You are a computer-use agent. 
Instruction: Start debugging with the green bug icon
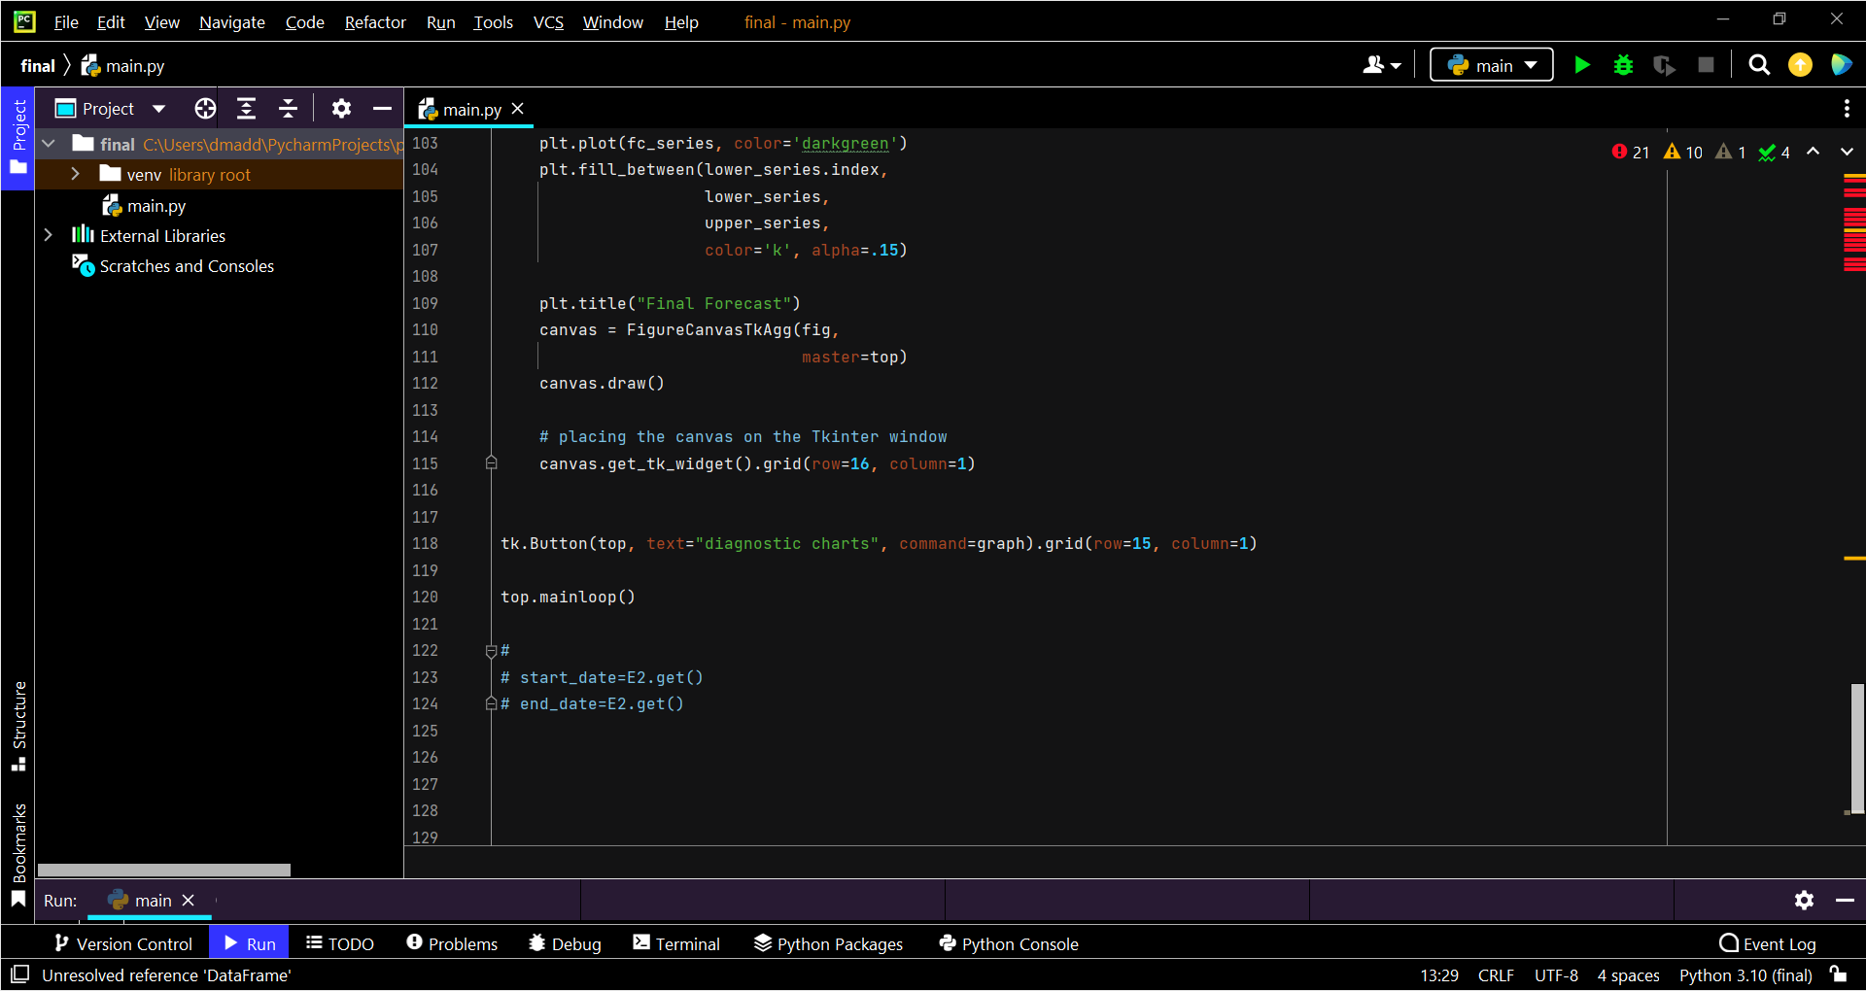(x=1623, y=65)
